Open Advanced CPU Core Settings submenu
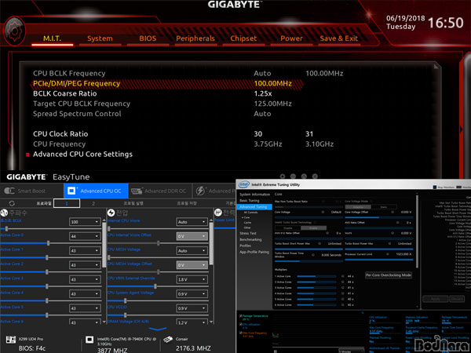The height and width of the screenshot is (353, 471). pos(82,154)
